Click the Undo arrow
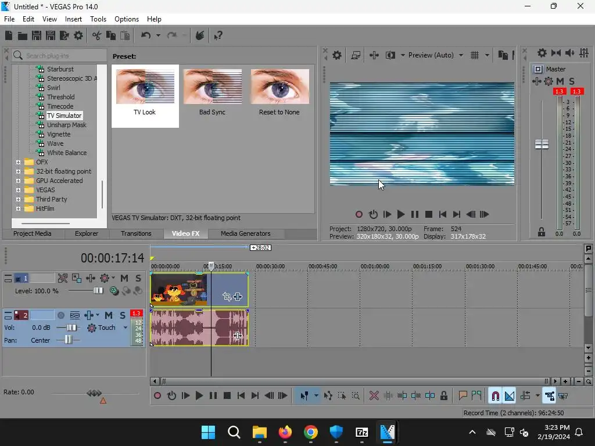The width and height of the screenshot is (595, 446). [x=146, y=35]
